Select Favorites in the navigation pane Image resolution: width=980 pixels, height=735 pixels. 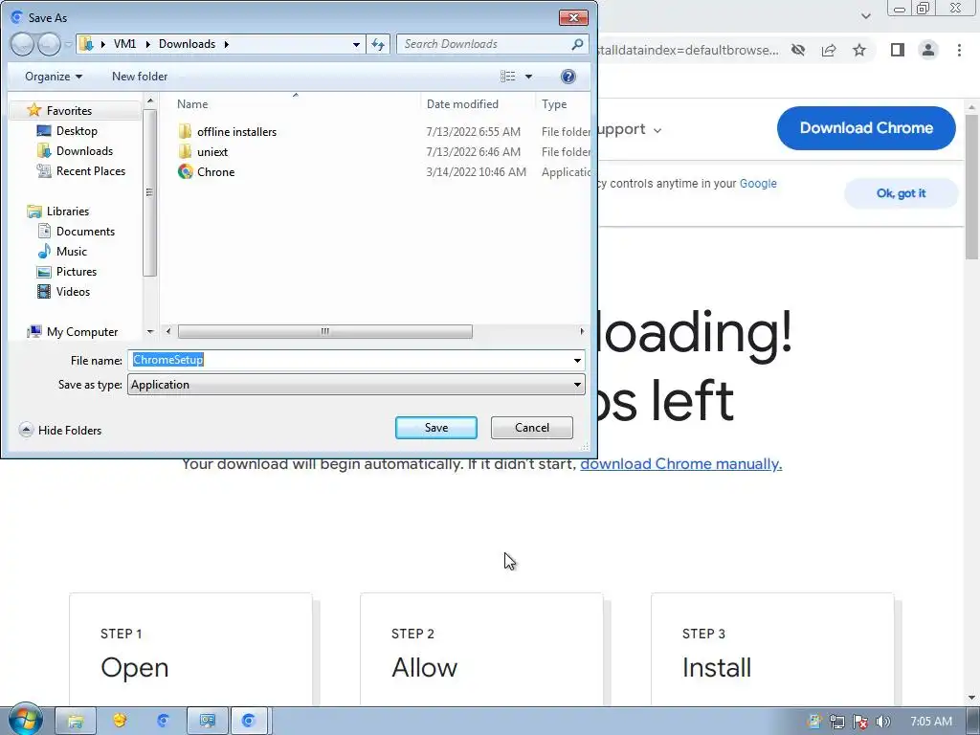coord(69,111)
